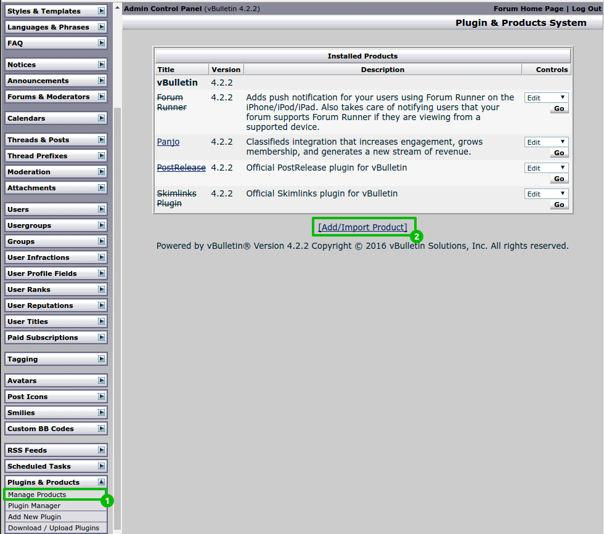Click the Users expand arrow icon
This screenshot has width=604, height=534.
coord(101,209)
